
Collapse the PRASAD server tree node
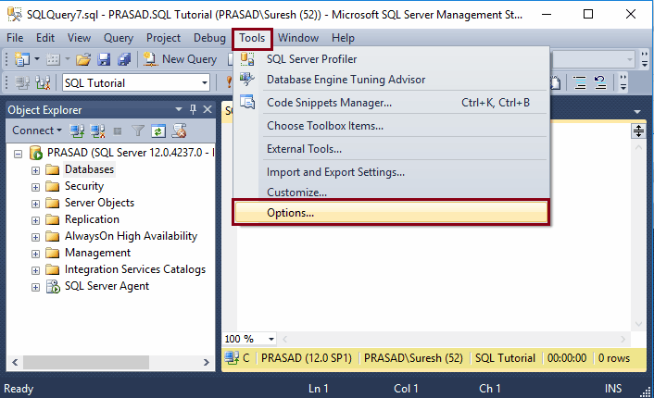coord(18,154)
